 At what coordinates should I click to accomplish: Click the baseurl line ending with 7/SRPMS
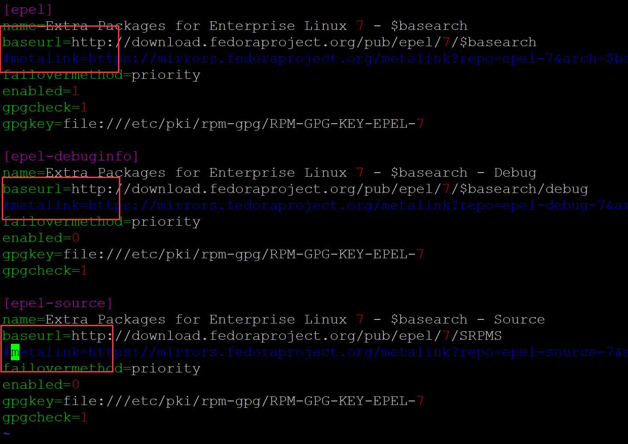click(252, 336)
